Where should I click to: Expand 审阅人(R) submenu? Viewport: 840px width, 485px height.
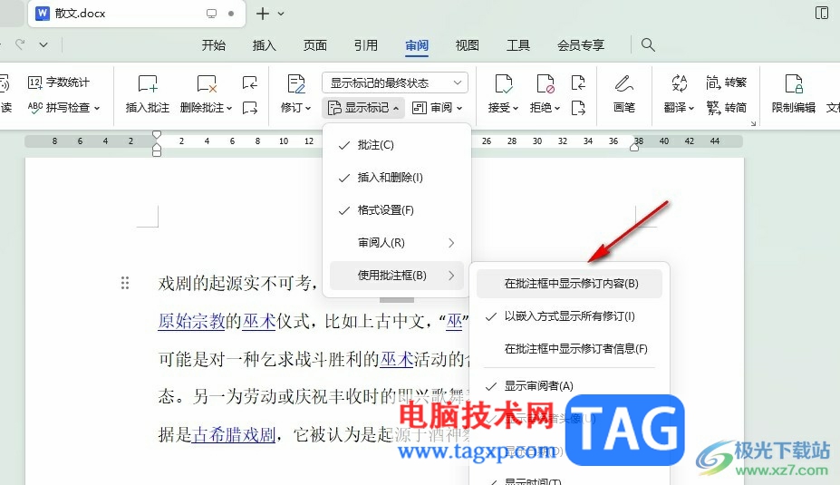[x=396, y=243]
